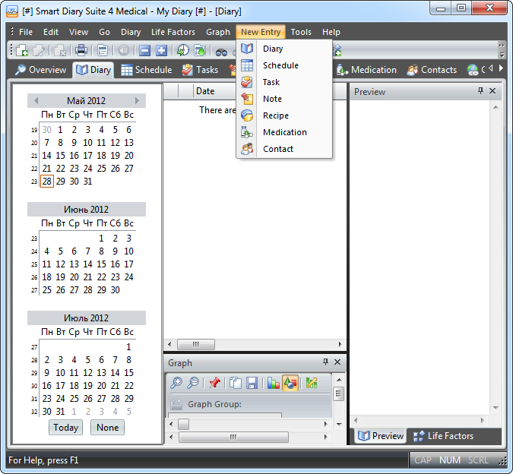The image size is (513, 474).
Task: Switch to the Schedule tab
Action: click(146, 70)
